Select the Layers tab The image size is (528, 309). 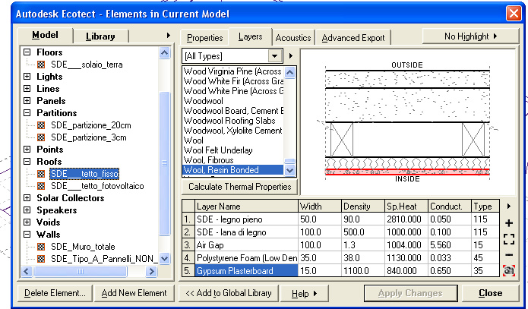(x=250, y=36)
